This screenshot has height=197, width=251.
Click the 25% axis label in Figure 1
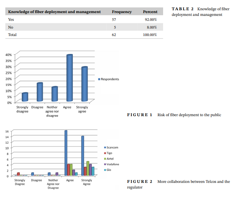8,73
